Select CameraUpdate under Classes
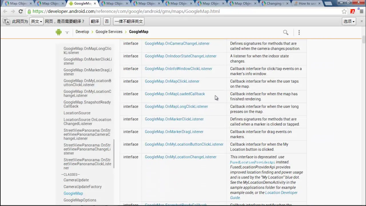366x206 pixels. [x=76, y=180]
